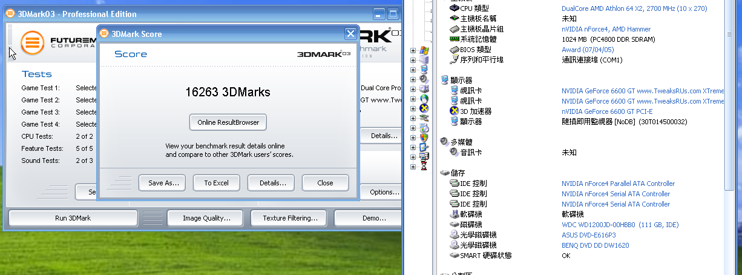Image resolution: width=742 pixels, height=275 pixels.
Task: Click the 系統記憶體 memory stick icon
Action: point(455,39)
